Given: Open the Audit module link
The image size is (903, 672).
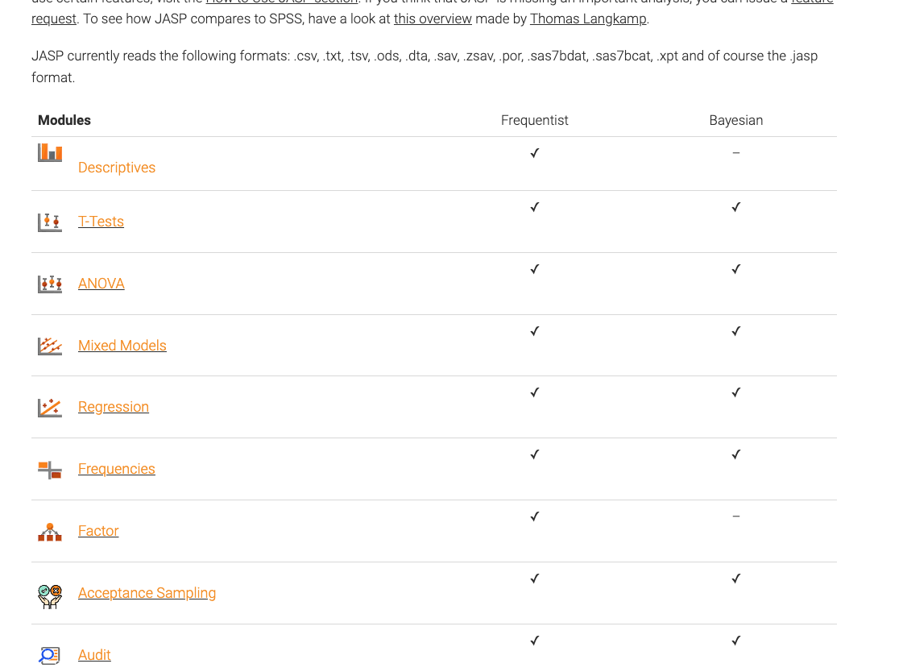Looking at the screenshot, I should coord(94,655).
